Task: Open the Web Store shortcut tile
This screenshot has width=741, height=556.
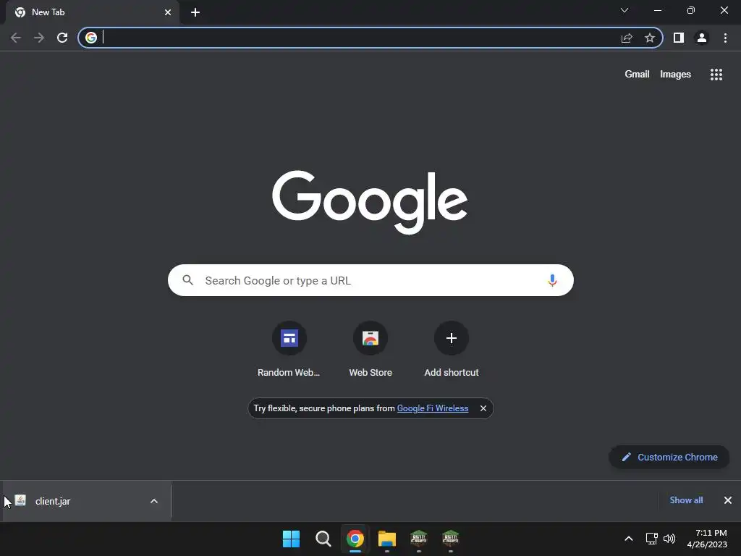Action: [370, 350]
